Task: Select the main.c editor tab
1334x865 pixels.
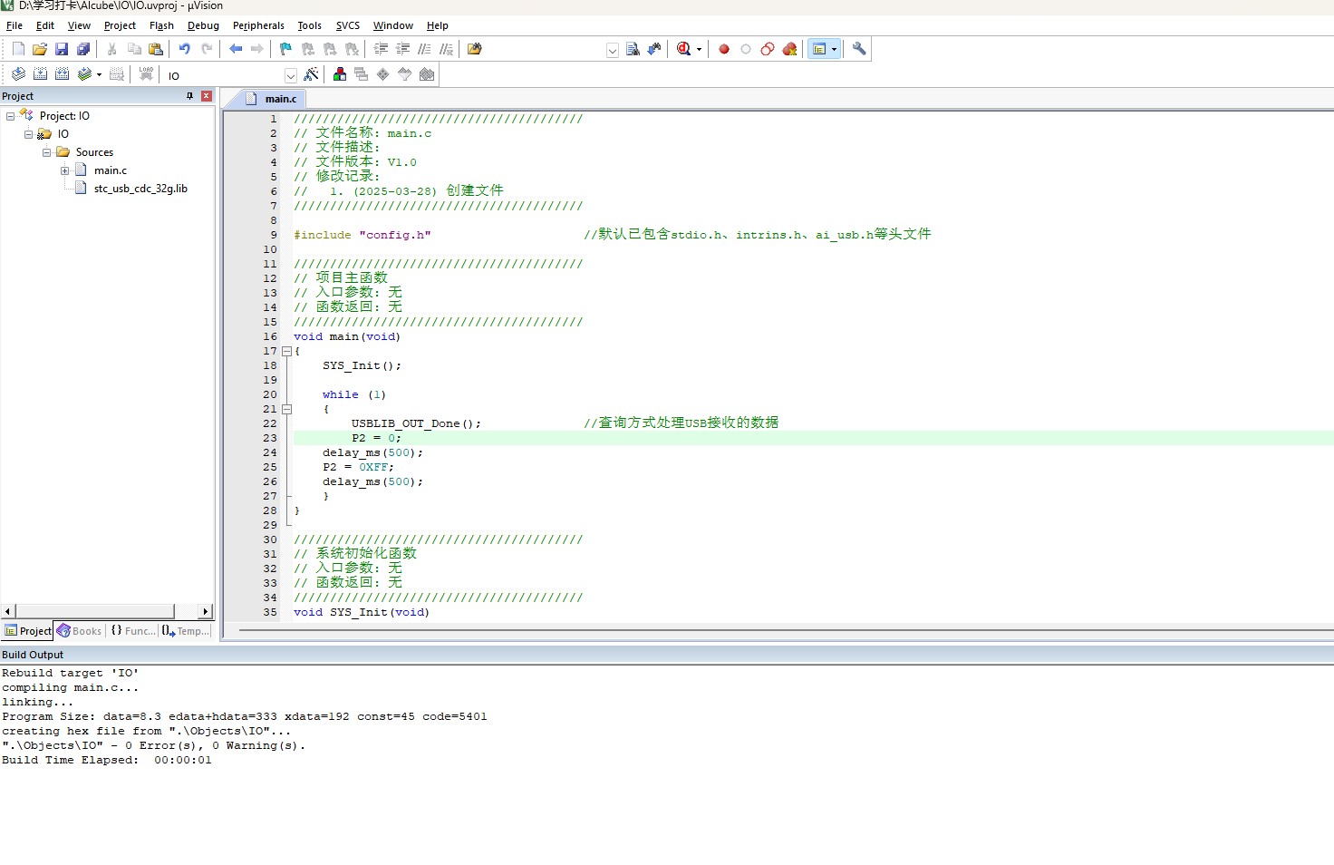Action: coord(272,99)
